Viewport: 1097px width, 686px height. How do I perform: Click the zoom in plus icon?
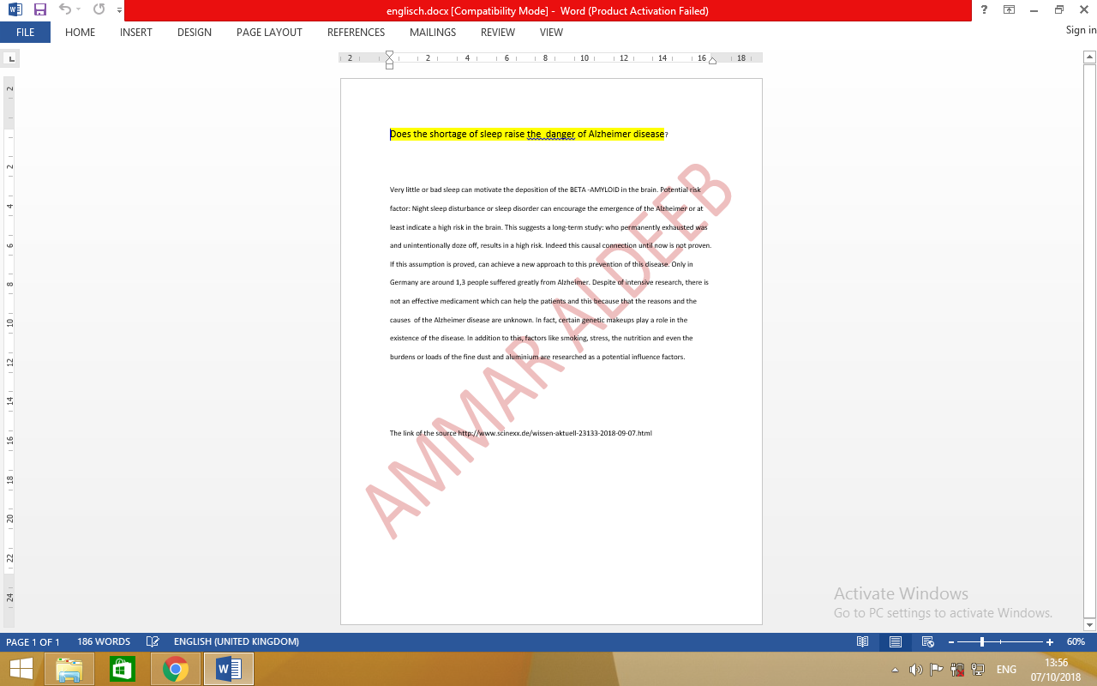[x=1050, y=641]
